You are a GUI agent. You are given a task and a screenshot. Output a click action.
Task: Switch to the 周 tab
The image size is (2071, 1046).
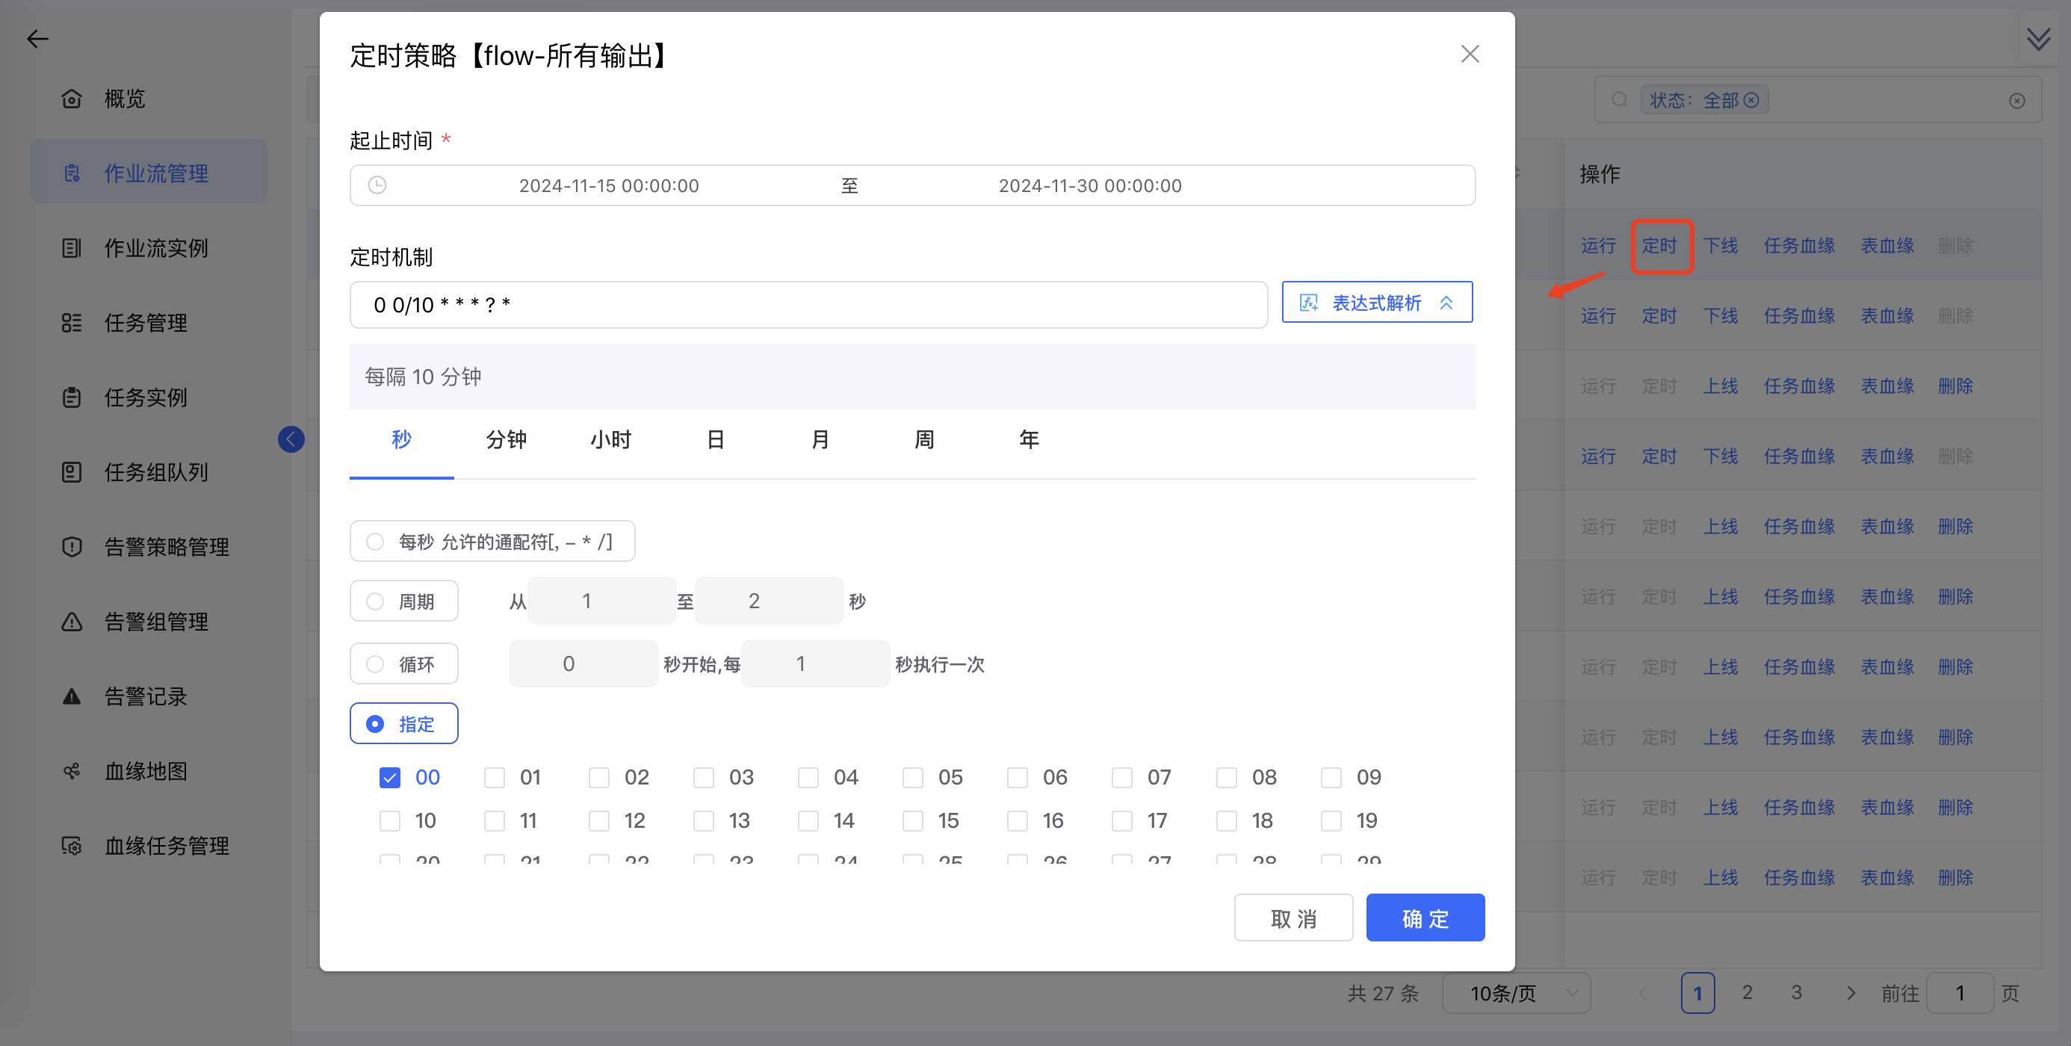(923, 440)
